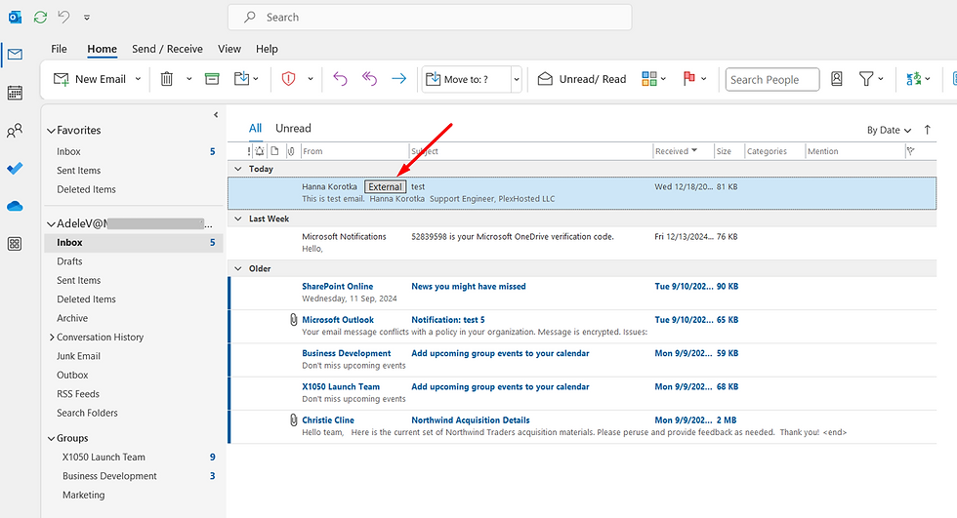The height and width of the screenshot is (518, 957).
Task: Click the Importance column header icon
Action: (x=249, y=151)
